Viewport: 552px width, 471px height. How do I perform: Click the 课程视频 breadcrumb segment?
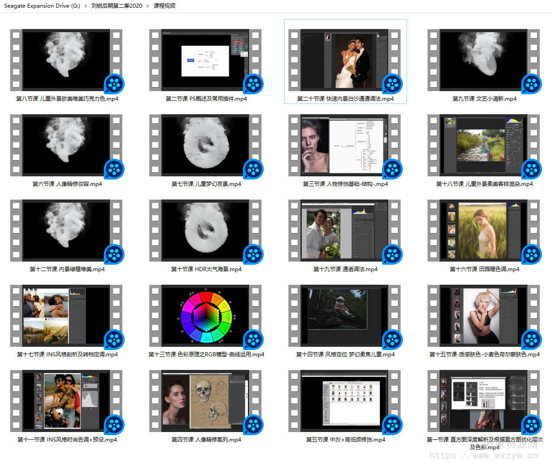pyautogui.click(x=165, y=6)
